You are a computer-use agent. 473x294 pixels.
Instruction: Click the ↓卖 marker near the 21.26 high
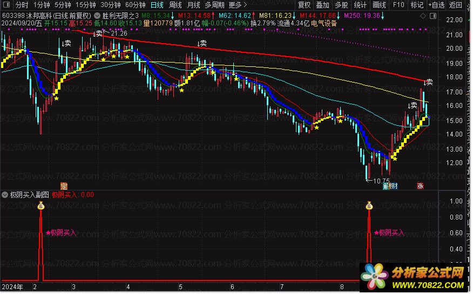pyautogui.click(x=98, y=34)
